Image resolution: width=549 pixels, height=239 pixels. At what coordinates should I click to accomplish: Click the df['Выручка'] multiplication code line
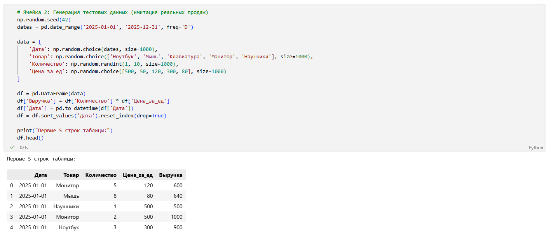click(93, 101)
